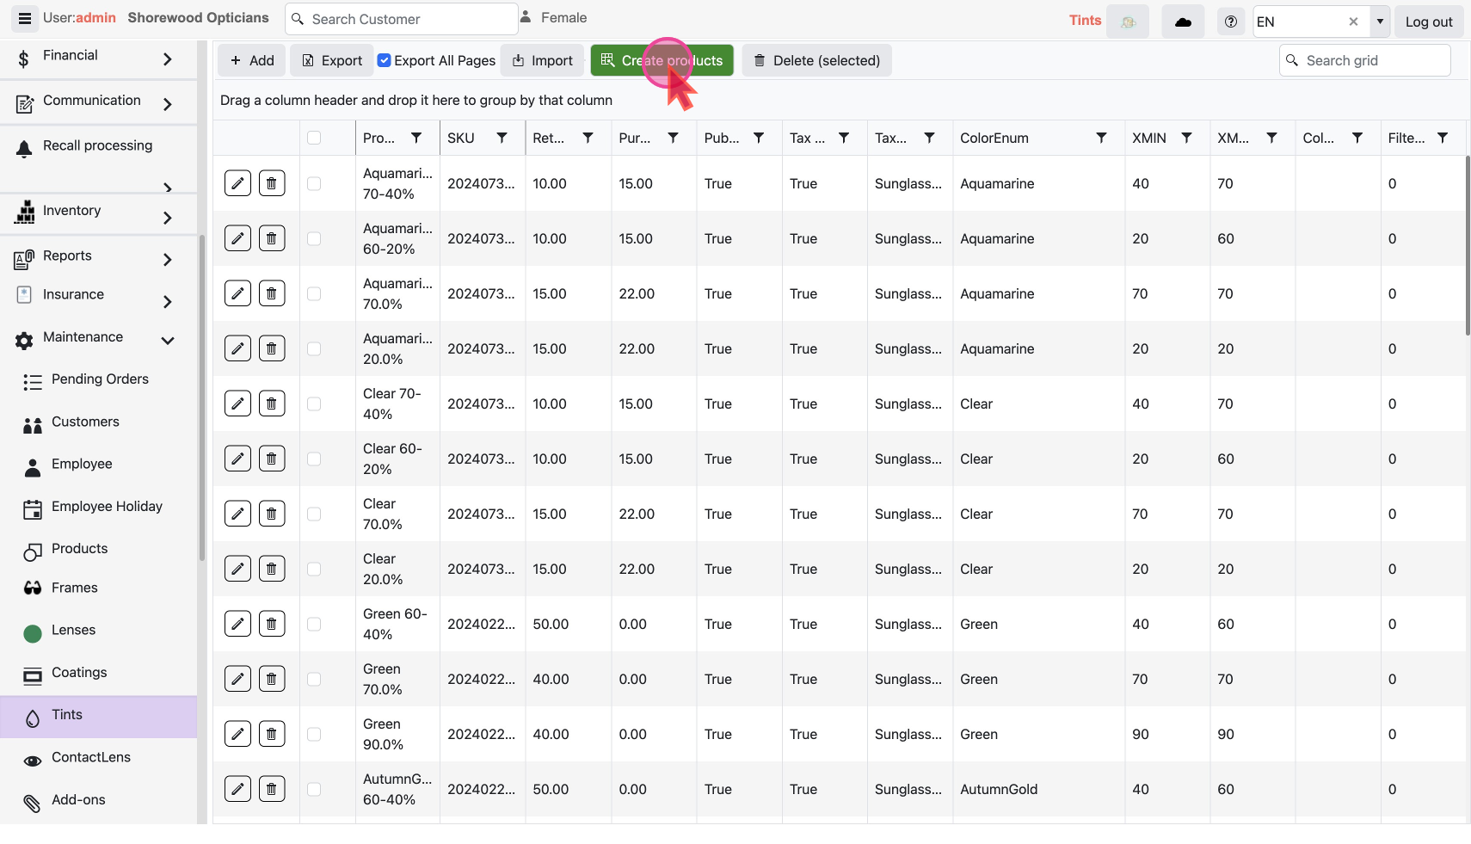
Task: Click the Search grid input field
Action: (1373, 60)
